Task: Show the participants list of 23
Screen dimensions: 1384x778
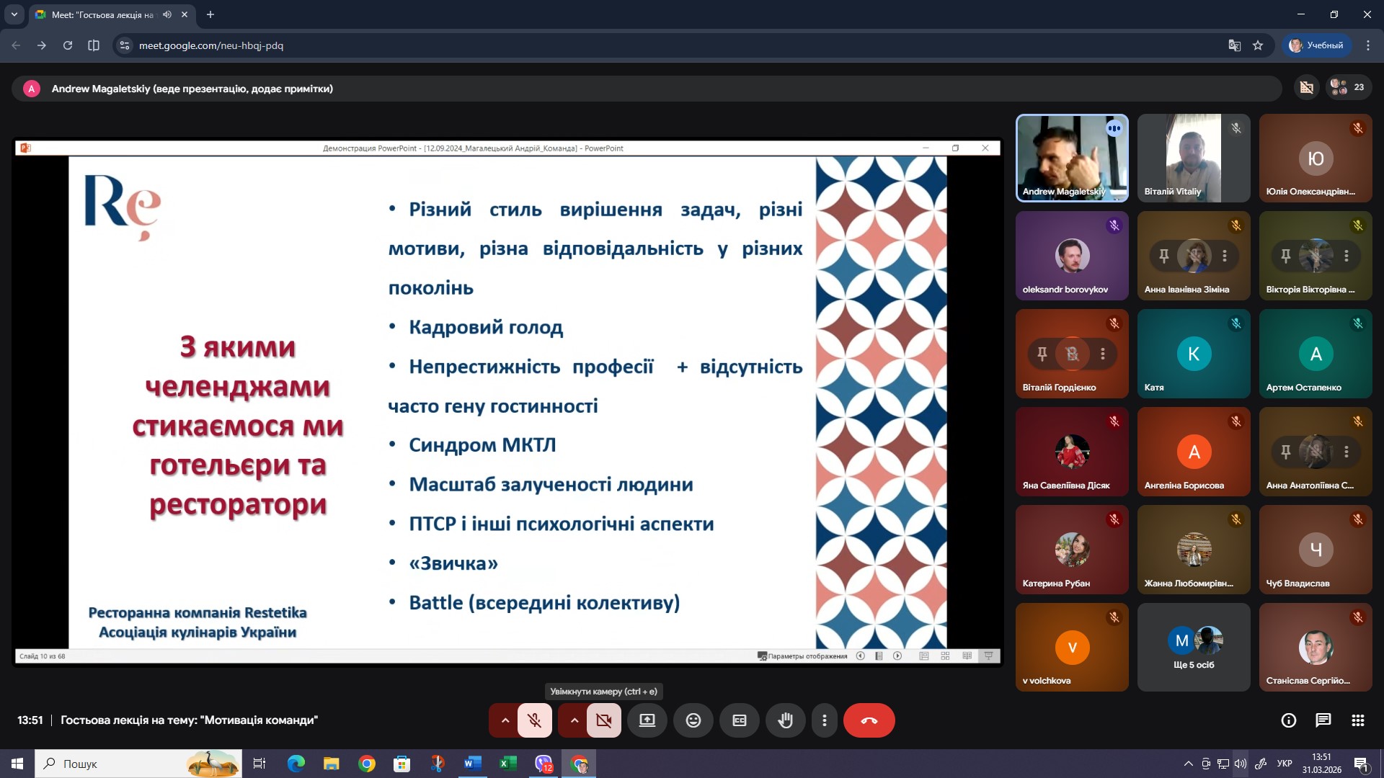Action: click(1348, 87)
